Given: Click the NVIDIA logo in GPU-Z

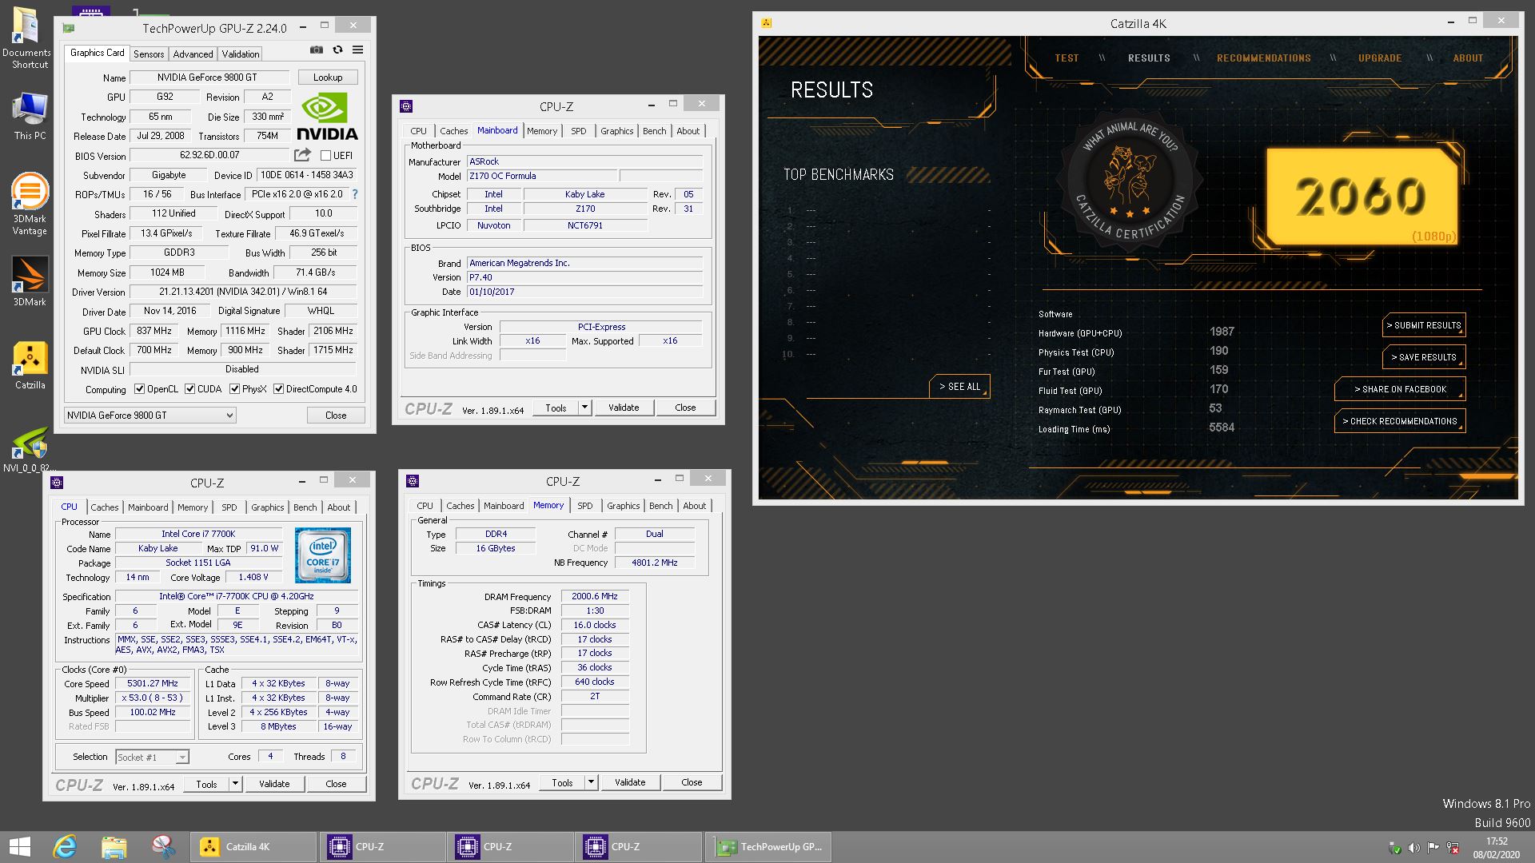Looking at the screenshot, I should tap(327, 117).
